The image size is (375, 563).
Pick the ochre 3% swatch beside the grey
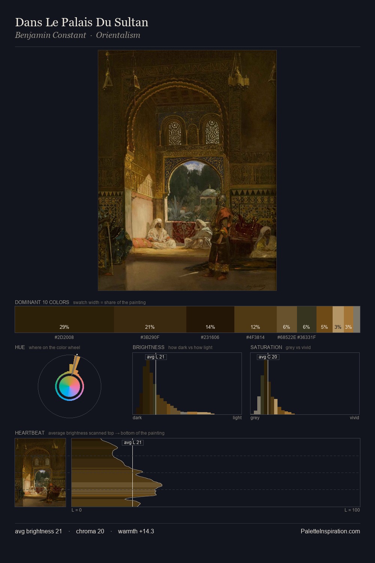[x=348, y=319]
